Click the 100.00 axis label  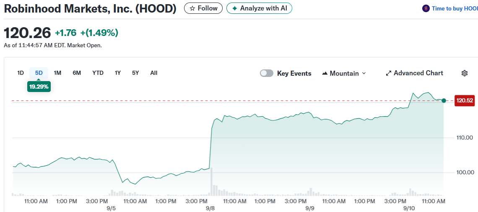pyautogui.click(x=465, y=172)
